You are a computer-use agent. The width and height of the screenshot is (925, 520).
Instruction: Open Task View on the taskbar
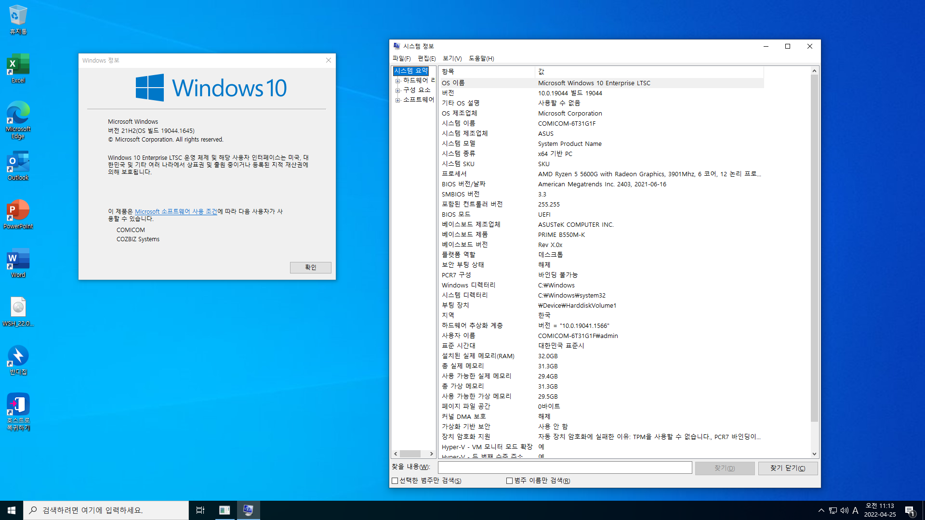click(x=200, y=510)
